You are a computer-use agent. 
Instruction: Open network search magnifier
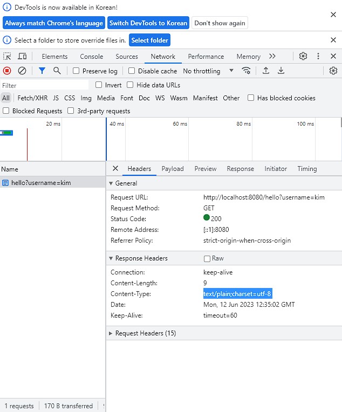pos(57,71)
